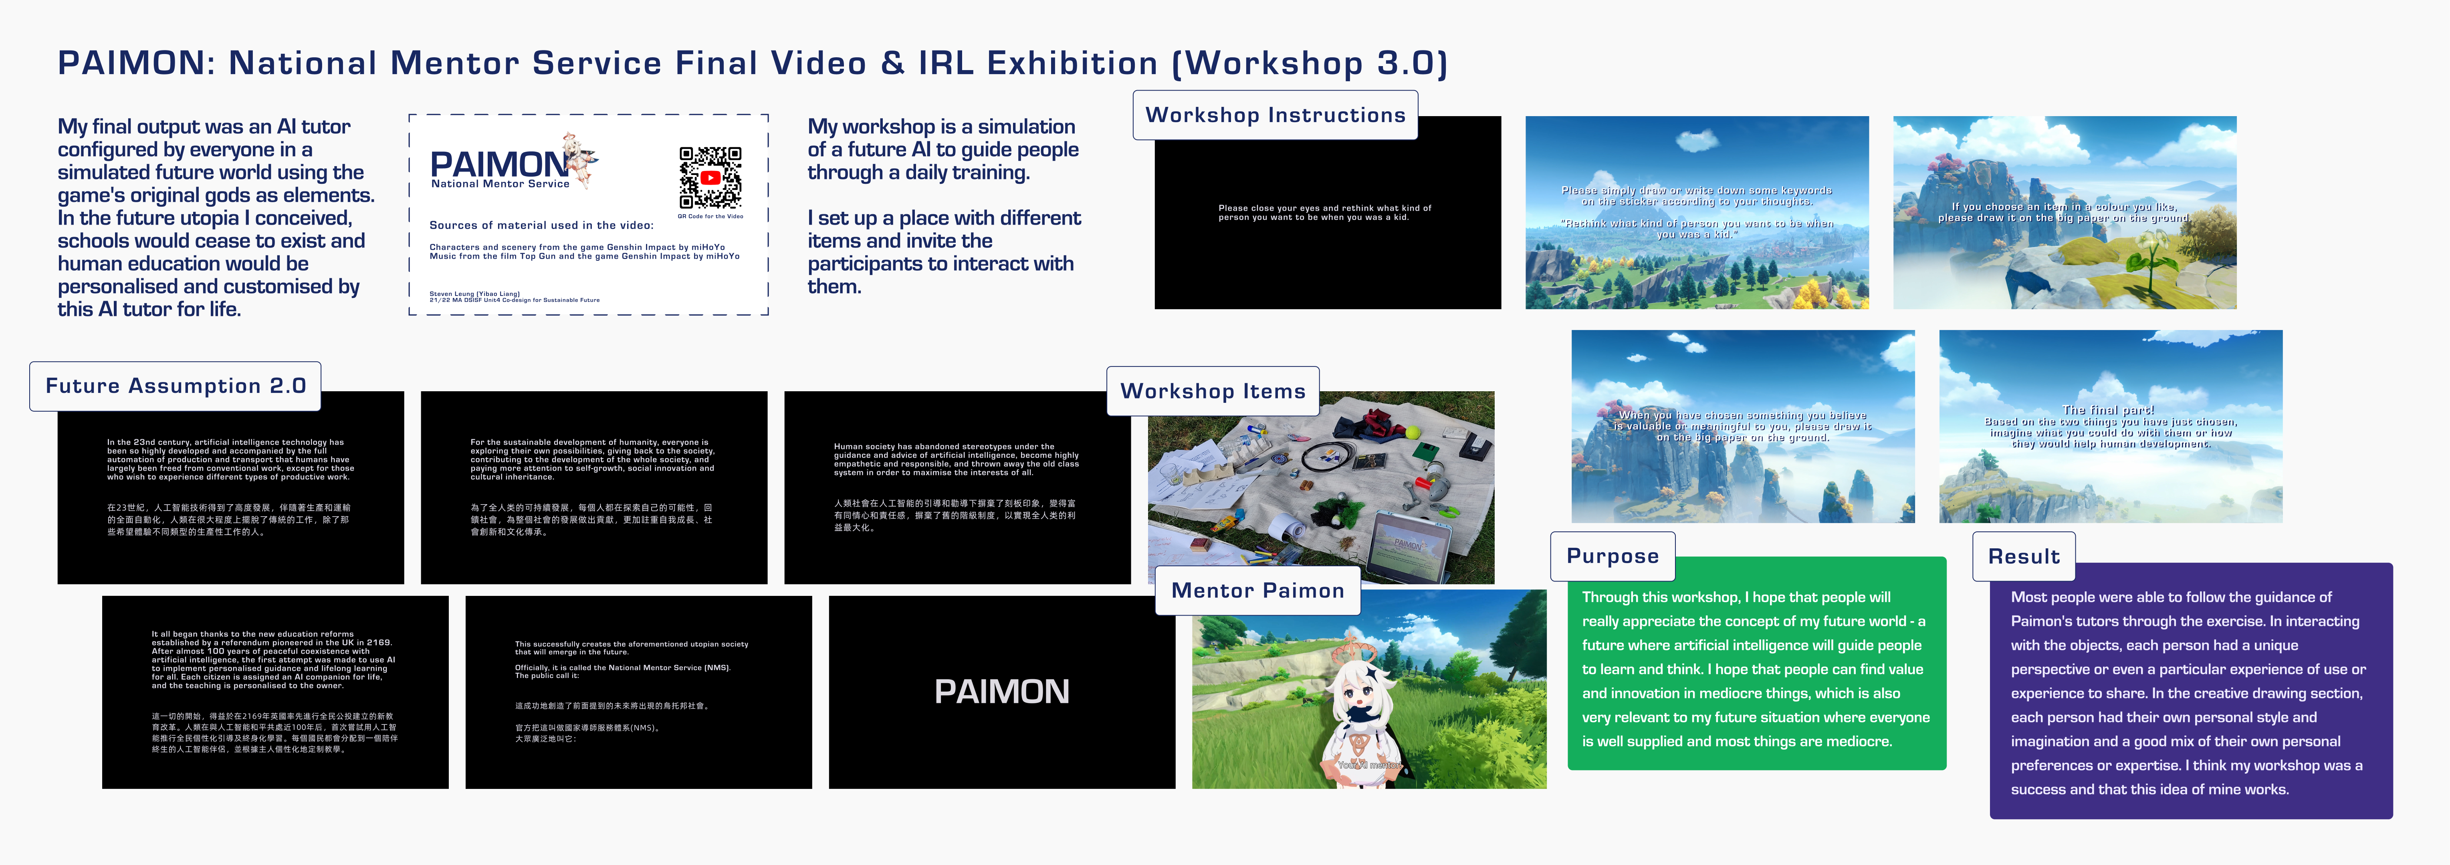The width and height of the screenshot is (2450, 865).
Task: Select the Workshop Instructions label
Action: 1275,115
